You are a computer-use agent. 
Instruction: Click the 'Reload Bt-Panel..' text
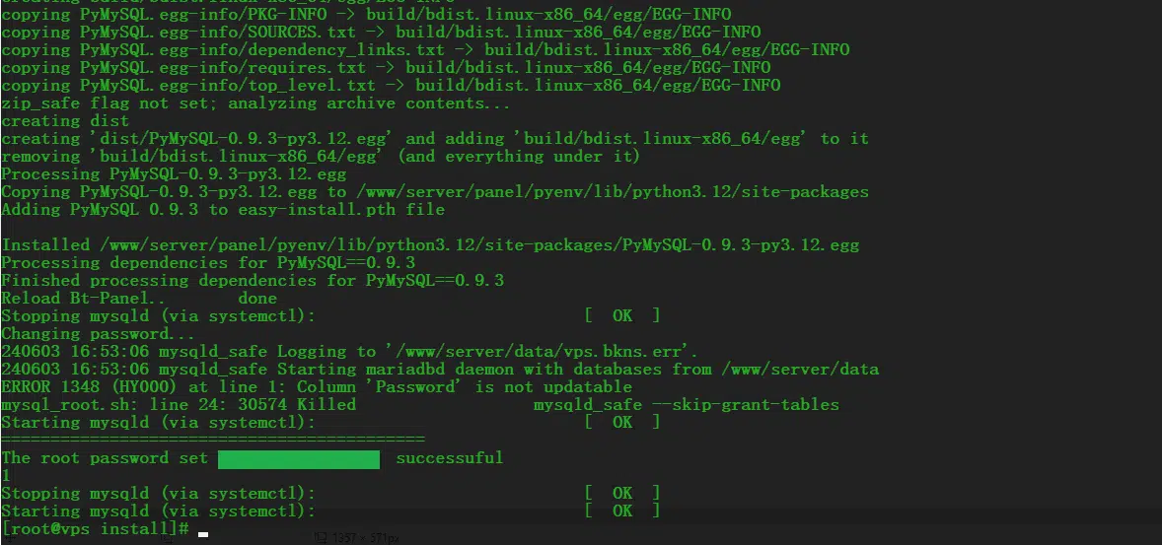(84, 299)
